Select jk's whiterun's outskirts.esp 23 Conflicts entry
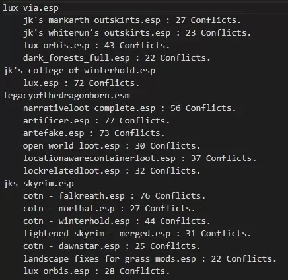The width and height of the screenshot is (288, 280). click(137, 33)
